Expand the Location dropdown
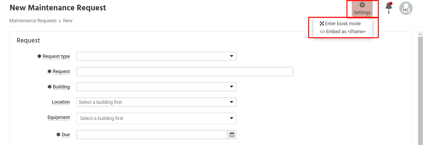The height and width of the screenshot is (145, 423). tap(156, 102)
